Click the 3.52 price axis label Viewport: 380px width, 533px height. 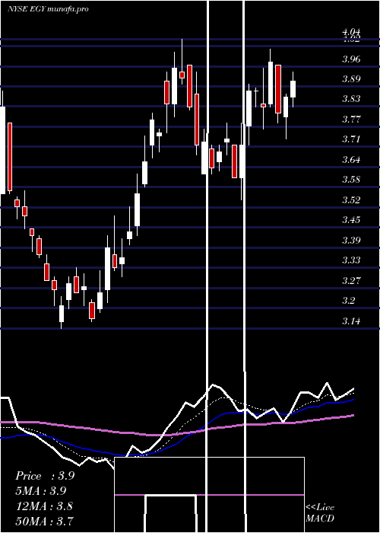351,199
